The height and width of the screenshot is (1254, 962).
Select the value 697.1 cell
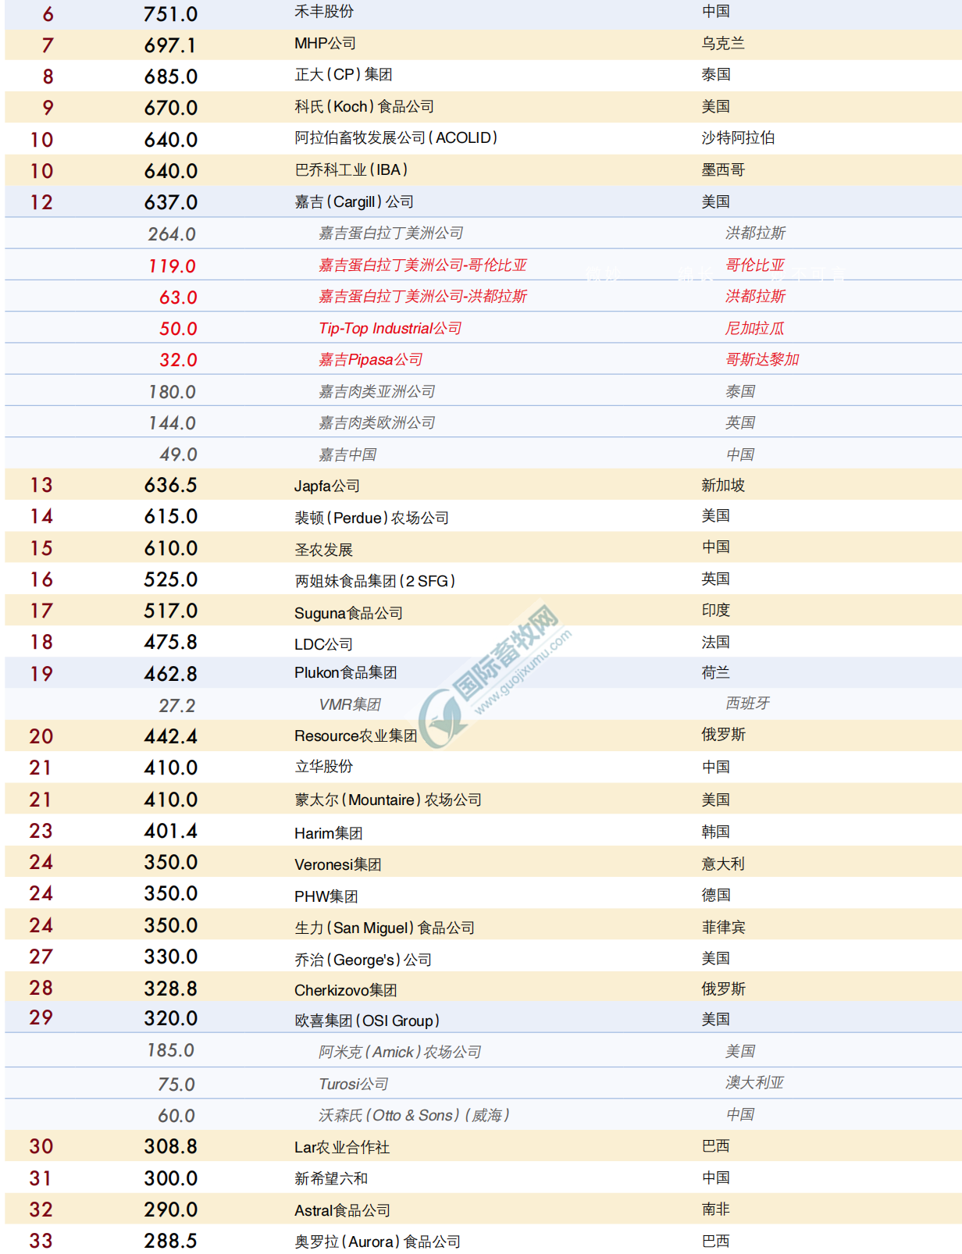click(x=170, y=45)
